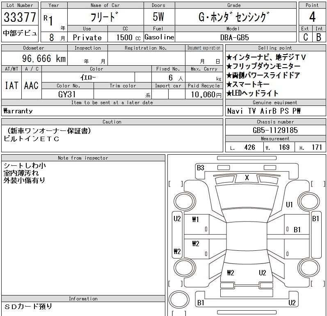Click the model code DBA-GB5
Viewport: 327px width, 316px height.
235,37
